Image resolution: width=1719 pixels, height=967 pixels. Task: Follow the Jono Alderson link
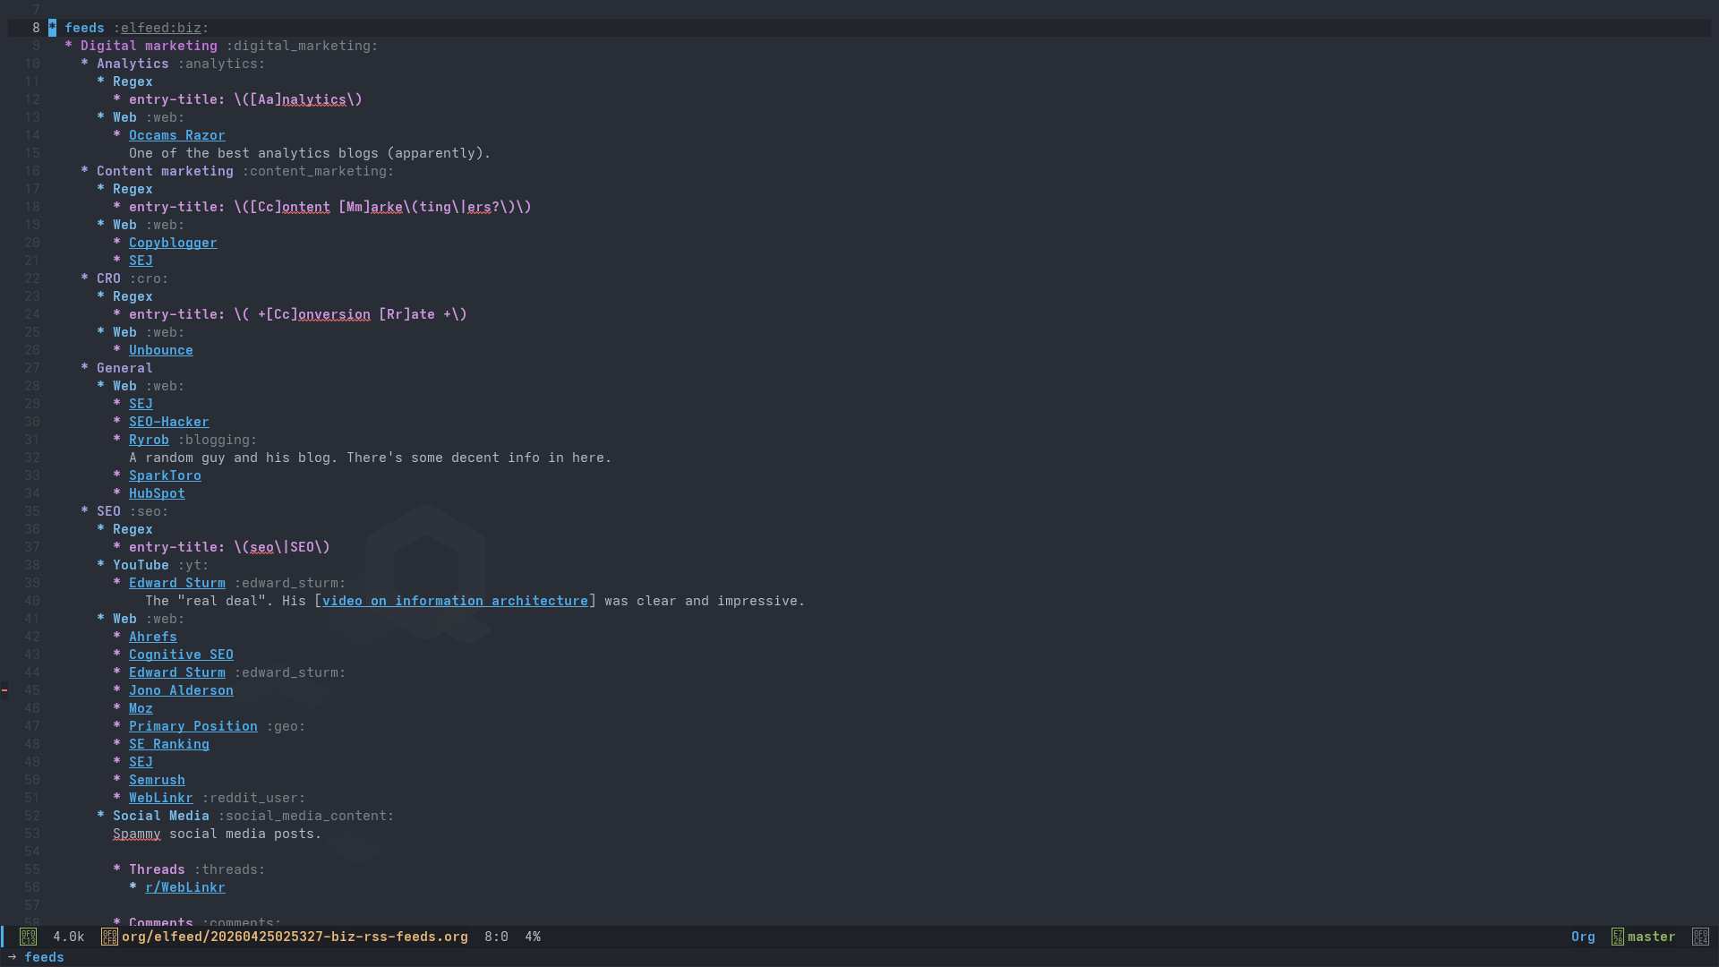click(181, 690)
